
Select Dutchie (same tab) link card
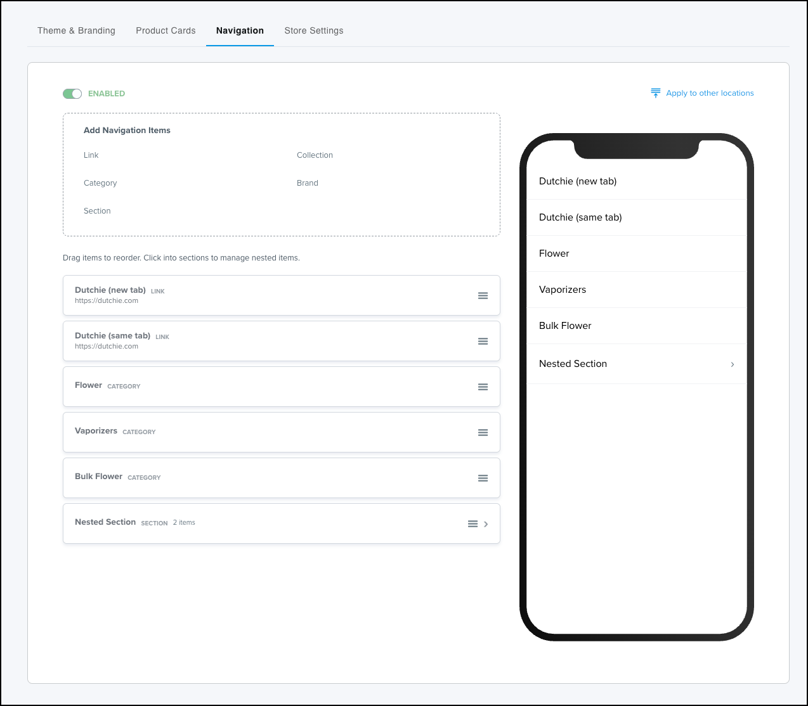(x=282, y=341)
